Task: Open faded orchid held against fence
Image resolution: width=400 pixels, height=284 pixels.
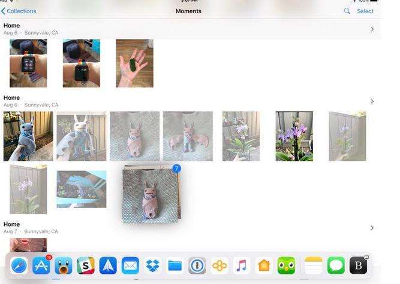Action: coord(347,136)
